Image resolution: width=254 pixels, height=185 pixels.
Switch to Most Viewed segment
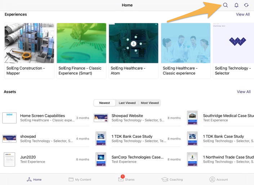[x=150, y=103]
